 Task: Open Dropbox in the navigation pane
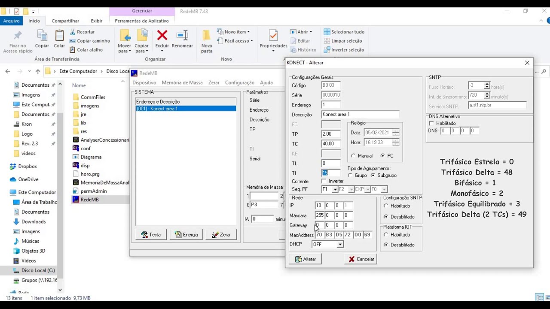coord(23,167)
